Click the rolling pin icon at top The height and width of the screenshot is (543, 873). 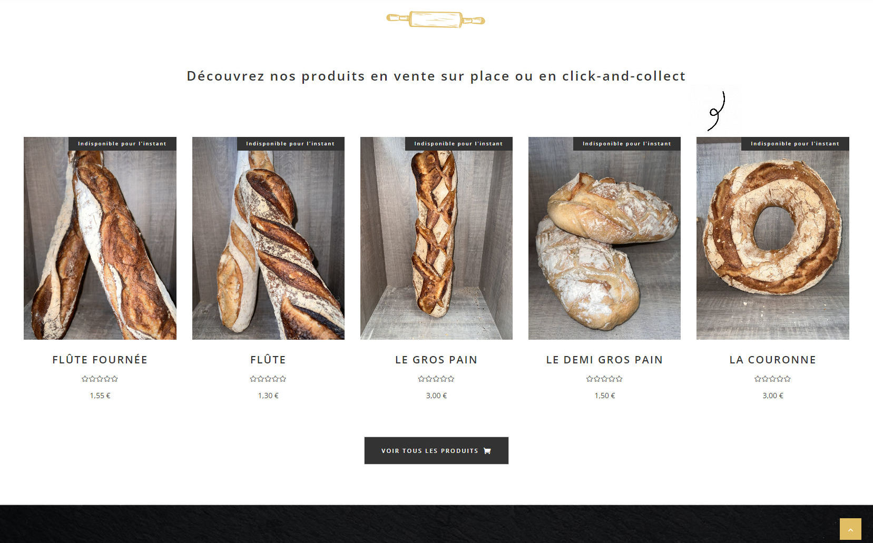coord(436,19)
